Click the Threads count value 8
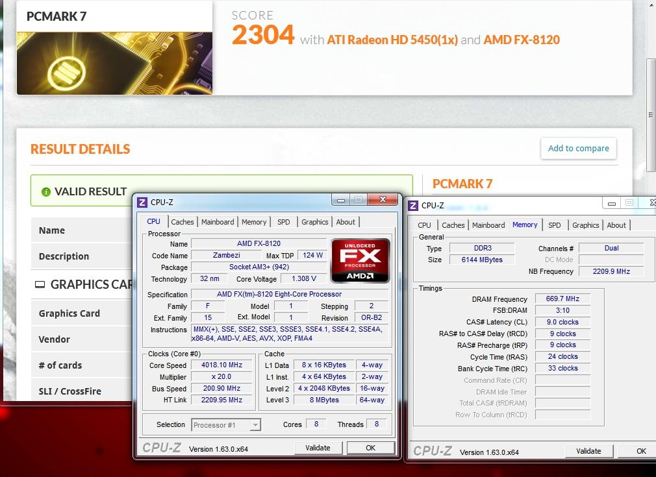Screen dimensions: 656x477 click(x=377, y=424)
